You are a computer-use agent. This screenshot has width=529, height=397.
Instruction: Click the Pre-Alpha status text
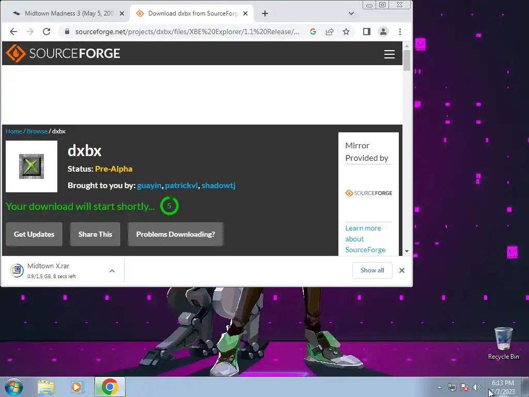(x=114, y=169)
